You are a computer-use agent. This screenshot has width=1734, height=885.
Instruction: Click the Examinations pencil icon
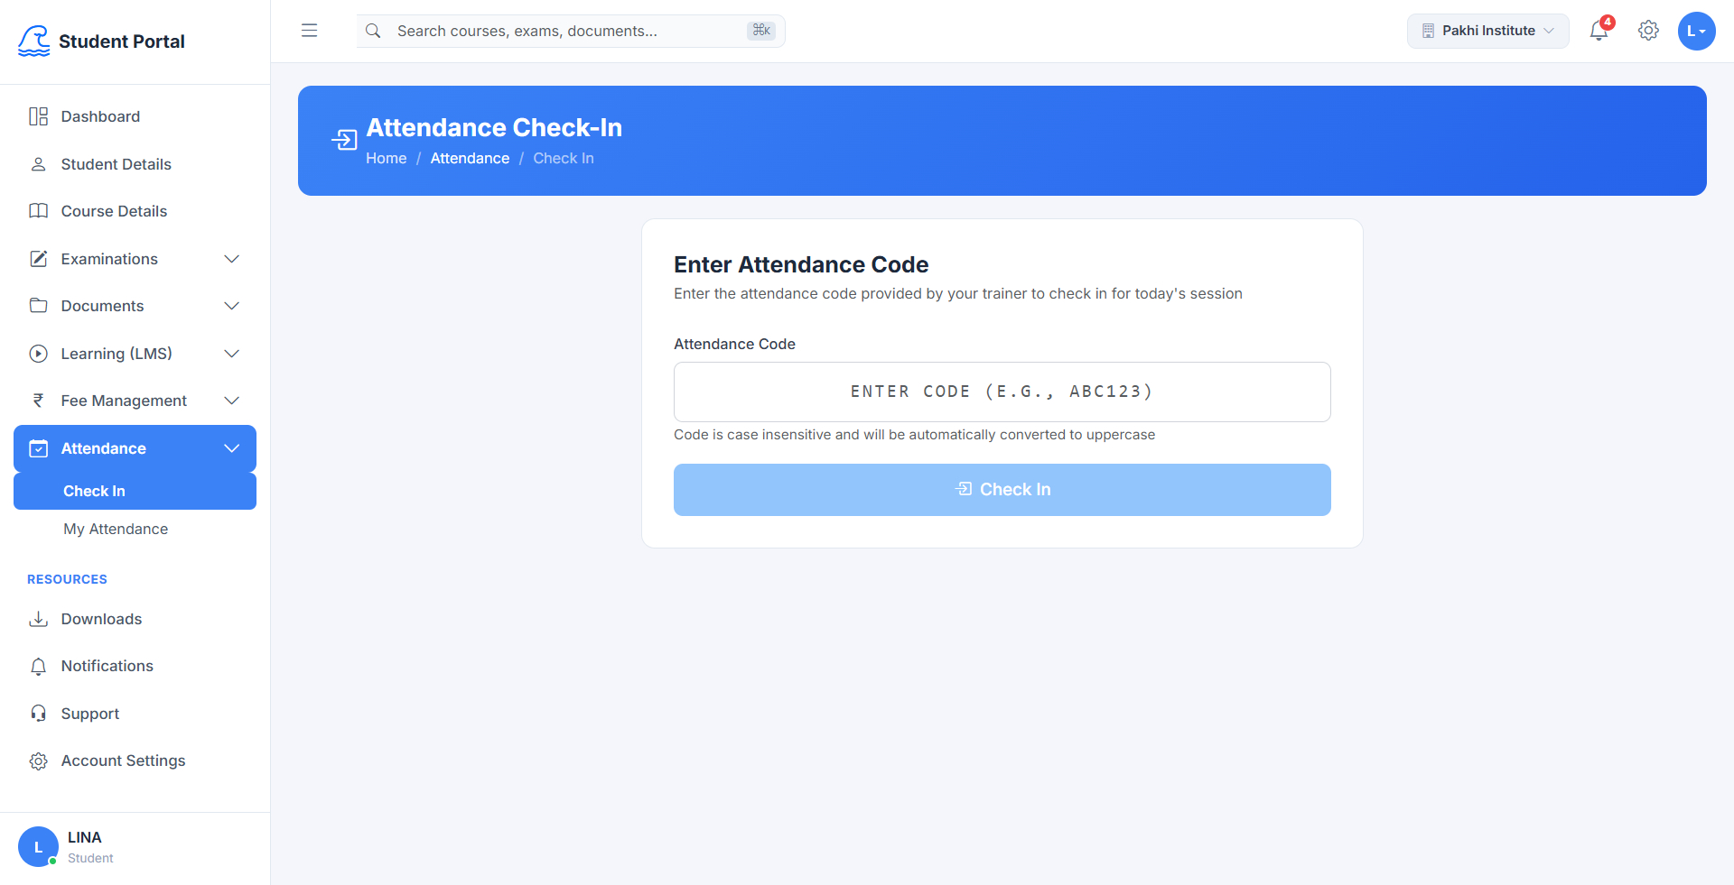pyautogui.click(x=38, y=259)
